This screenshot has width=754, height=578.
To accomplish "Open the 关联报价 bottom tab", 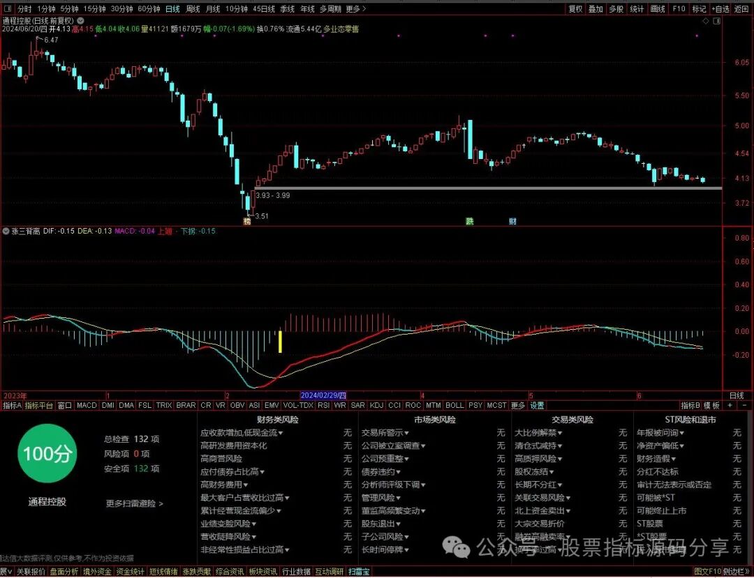I will pyautogui.click(x=31, y=572).
